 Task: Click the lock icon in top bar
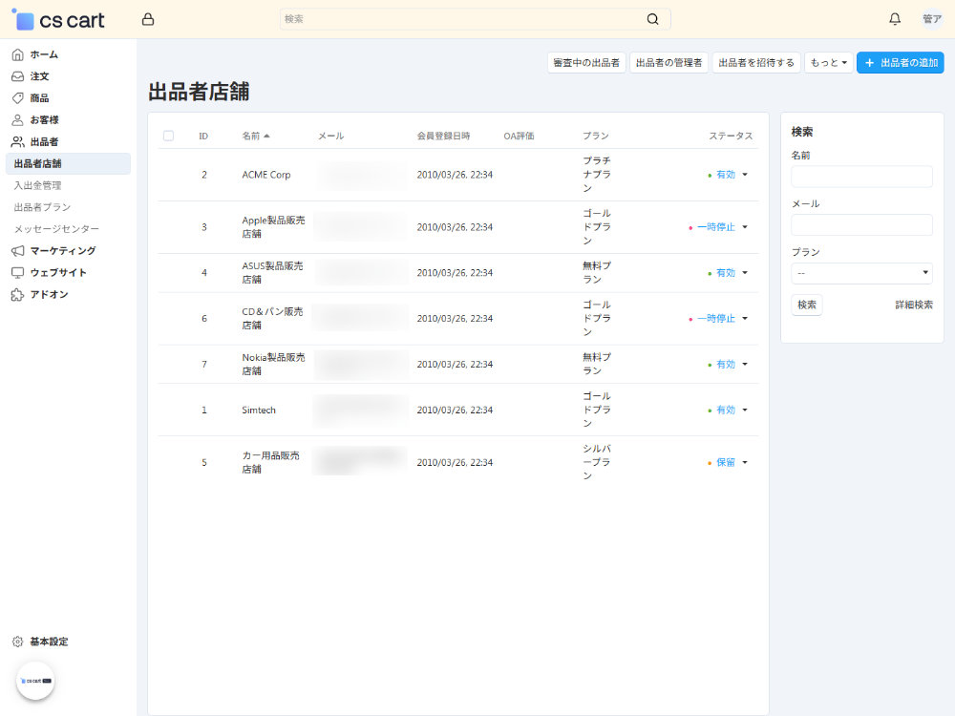point(147,19)
